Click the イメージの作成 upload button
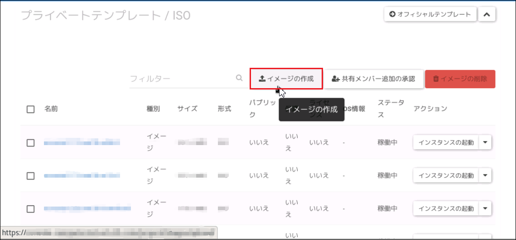The image size is (516, 240). click(x=286, y=79)
